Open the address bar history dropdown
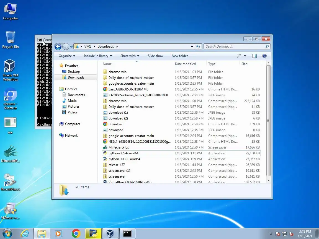The width and height of the screenshot is (319, 239). click(192, 46)
